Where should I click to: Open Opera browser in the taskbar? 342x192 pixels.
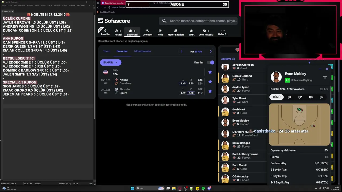(180, 188)
